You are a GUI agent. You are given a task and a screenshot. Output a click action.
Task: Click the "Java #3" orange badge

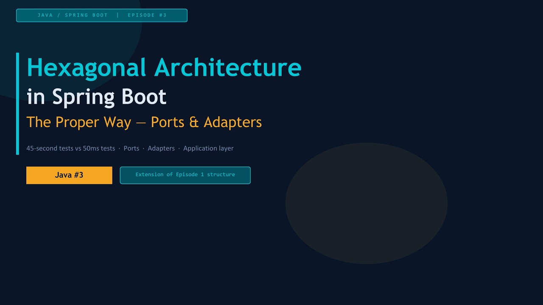[69, 175]
